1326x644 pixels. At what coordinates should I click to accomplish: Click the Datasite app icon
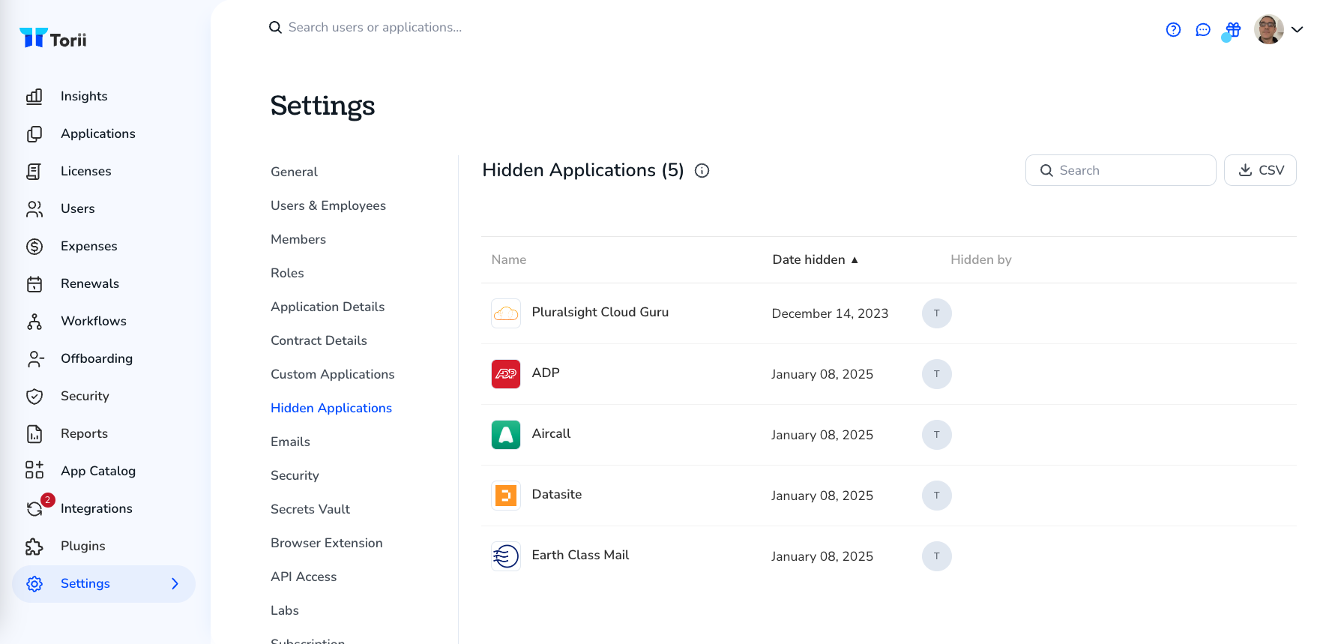(x=506, y=496)
